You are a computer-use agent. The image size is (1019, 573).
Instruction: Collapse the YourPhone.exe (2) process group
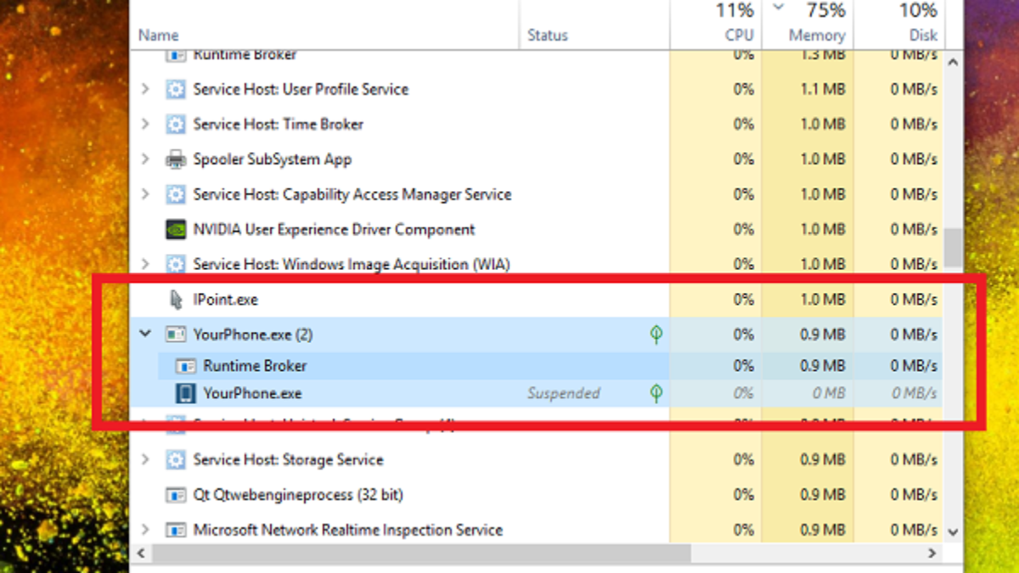point(145,334)
